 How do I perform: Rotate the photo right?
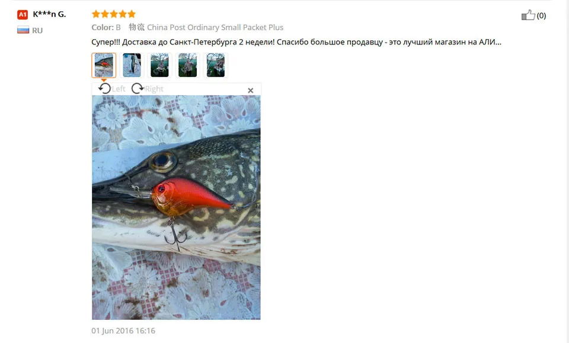point(148,88)
